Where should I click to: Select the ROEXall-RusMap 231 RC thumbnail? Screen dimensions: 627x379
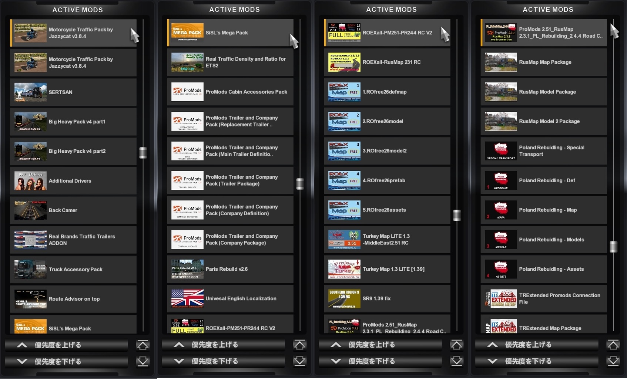click(x=344, y=62)
